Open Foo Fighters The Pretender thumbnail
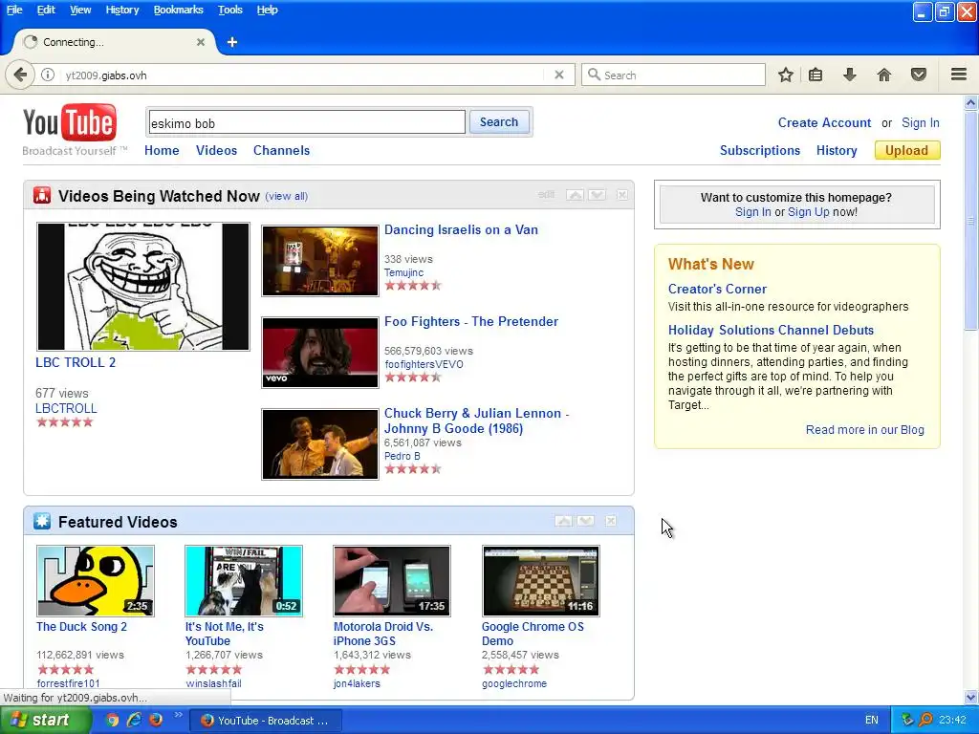The image size is (979, 734). (x=320, y=353)
